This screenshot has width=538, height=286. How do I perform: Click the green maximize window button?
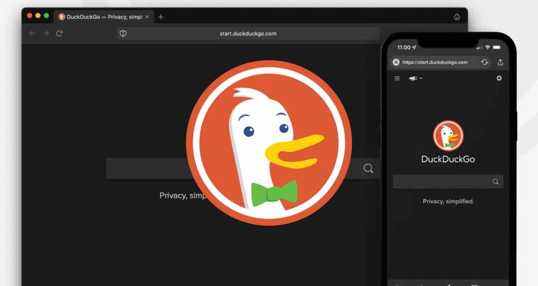click(46, 15)
